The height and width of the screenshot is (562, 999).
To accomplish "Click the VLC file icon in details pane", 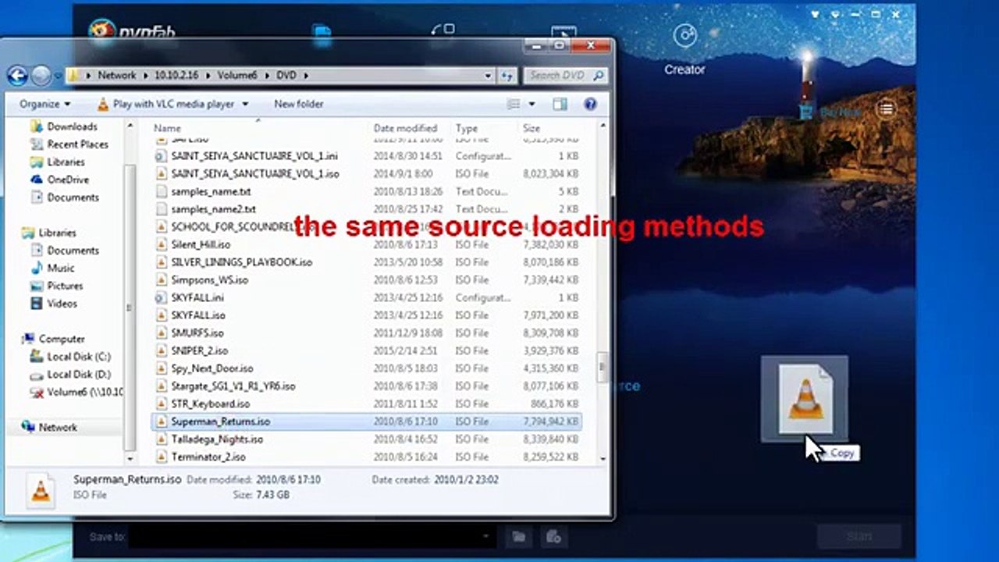I will click(39, 489).
